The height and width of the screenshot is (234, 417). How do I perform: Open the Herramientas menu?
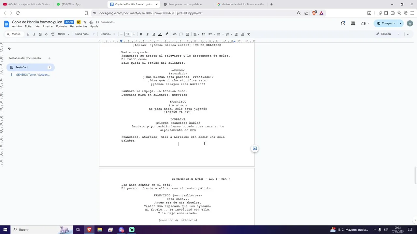[x=79, y=27]
